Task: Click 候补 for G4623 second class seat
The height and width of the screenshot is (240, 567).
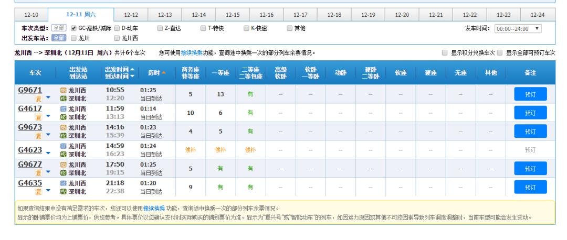Action: (x=250, y=150)
